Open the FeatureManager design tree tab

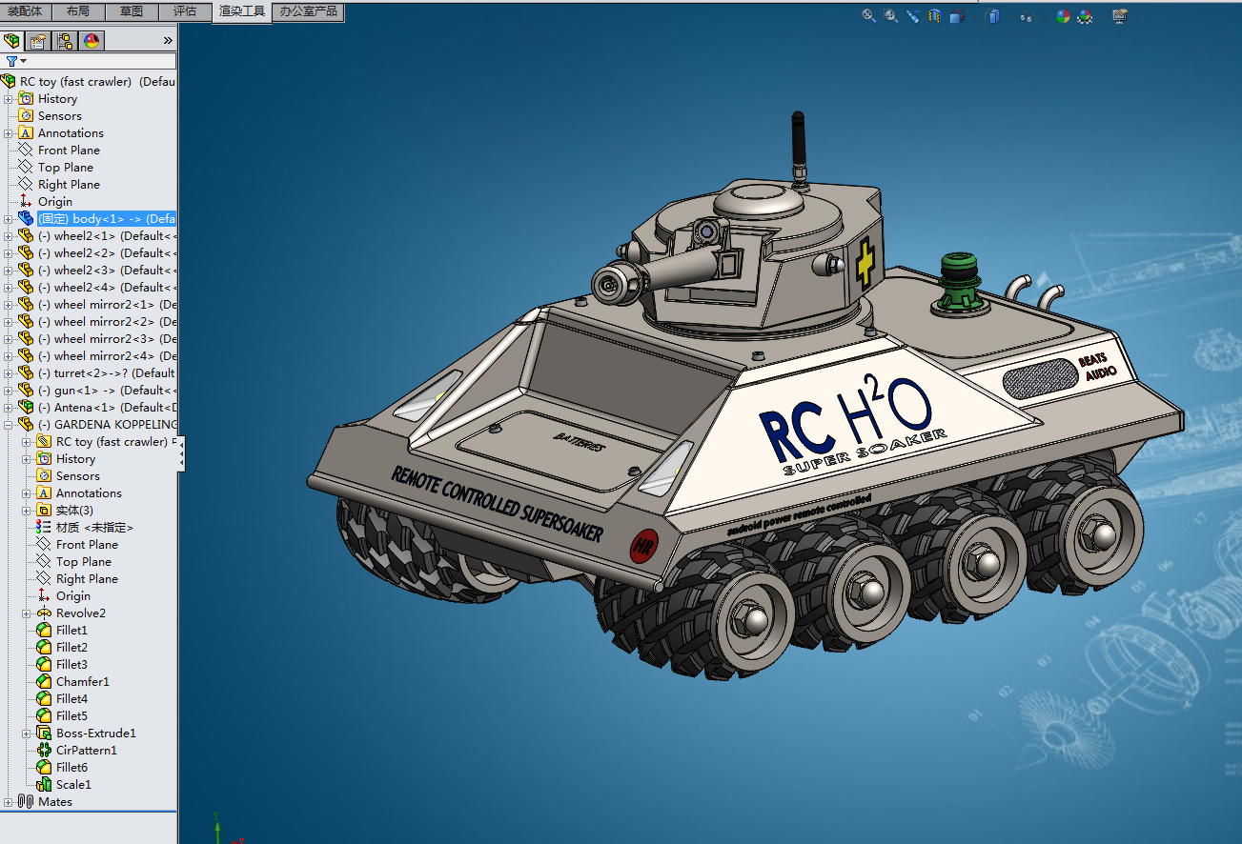click(11, 40)
